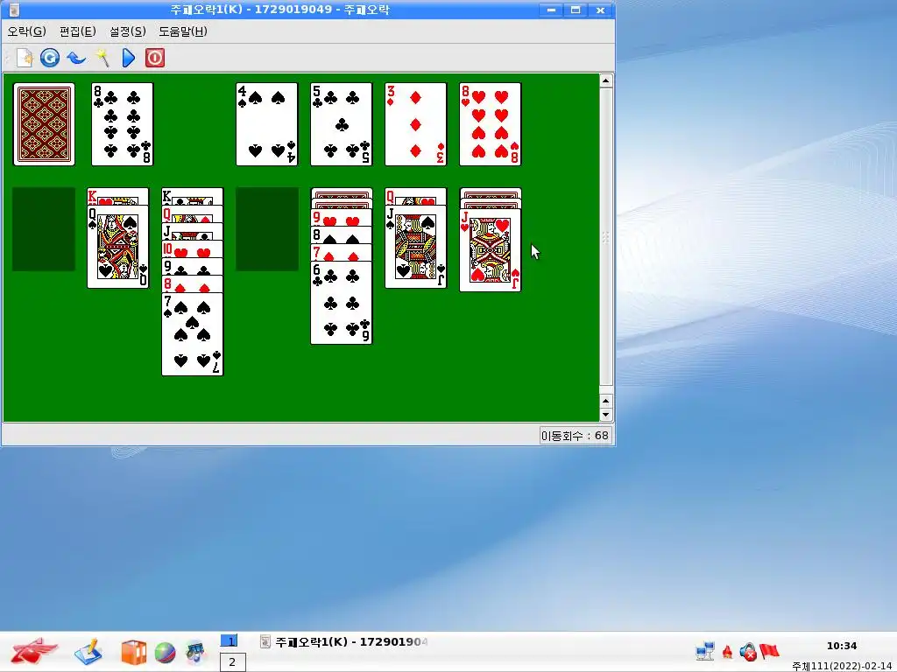The width and height of the screenshot is (897, 672).
Task: Click the 3 of diamonds foundation card
Action: pyautogui.click(x=416, y=124)
